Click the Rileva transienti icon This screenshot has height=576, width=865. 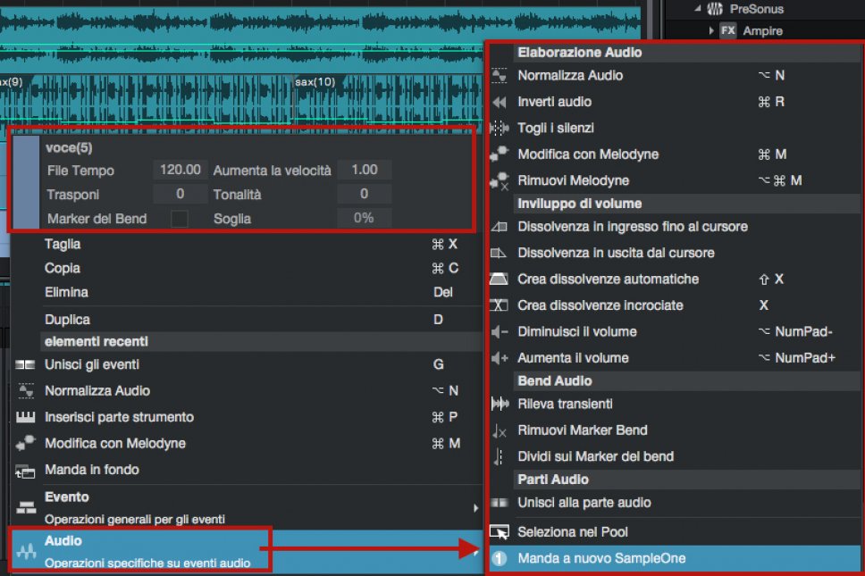(x=500, y=404)
